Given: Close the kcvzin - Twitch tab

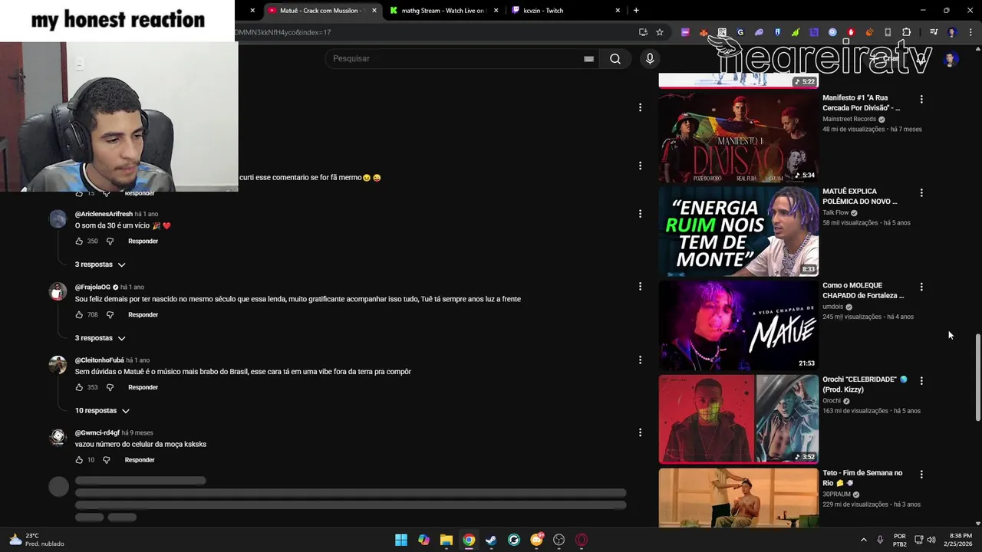Looking at the screenshot, I should click(618, 11).
